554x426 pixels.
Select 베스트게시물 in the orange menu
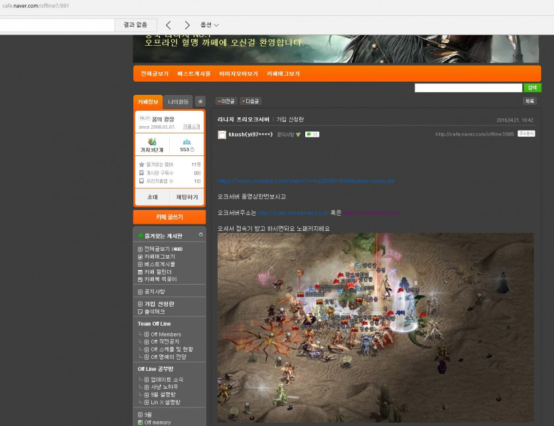(x=194, y=74)
